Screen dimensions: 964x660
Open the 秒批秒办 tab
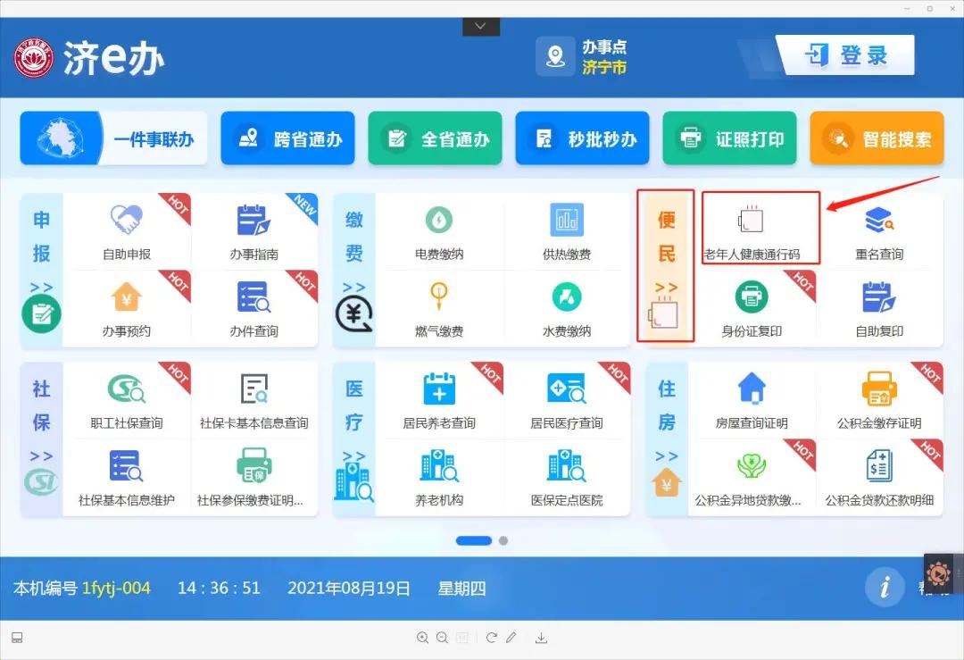[x=582, y=138]
